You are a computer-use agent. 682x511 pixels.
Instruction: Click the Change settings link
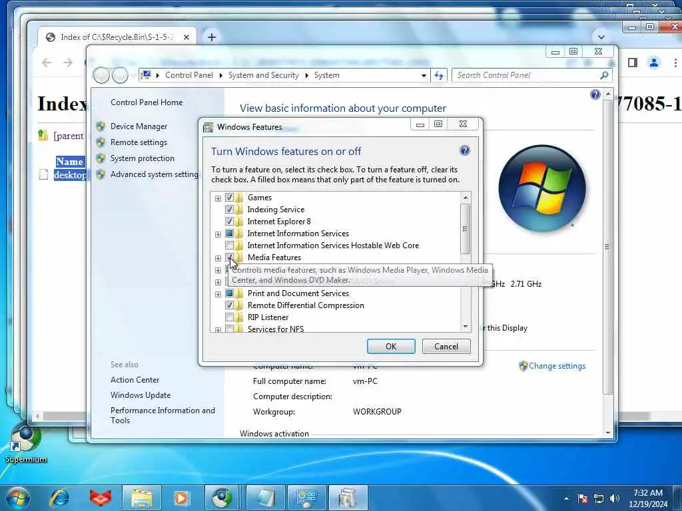(x=557, y=366)
